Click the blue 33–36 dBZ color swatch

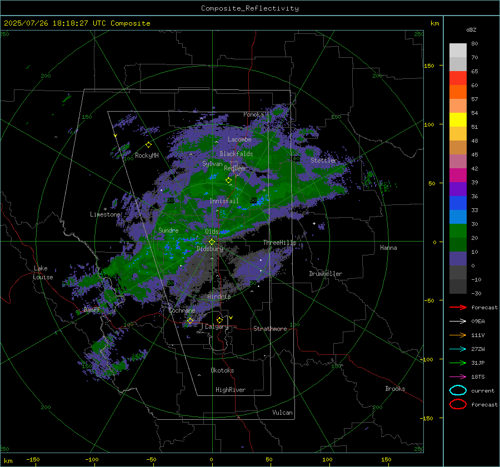458,203
